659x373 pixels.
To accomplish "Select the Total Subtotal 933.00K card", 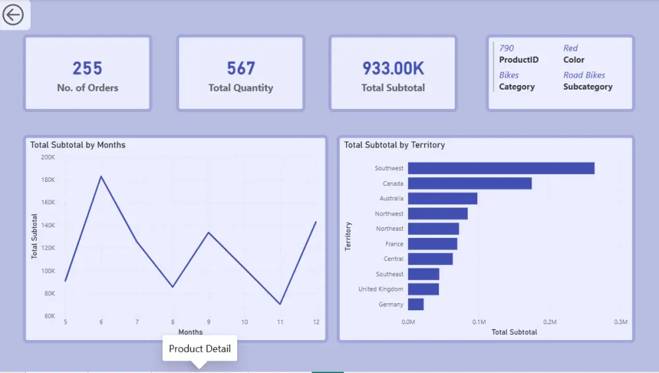I will (393, 73).
